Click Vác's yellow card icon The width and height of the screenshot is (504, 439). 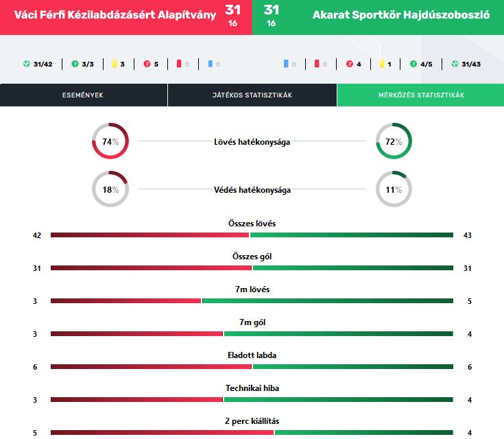tap(114, 64)
